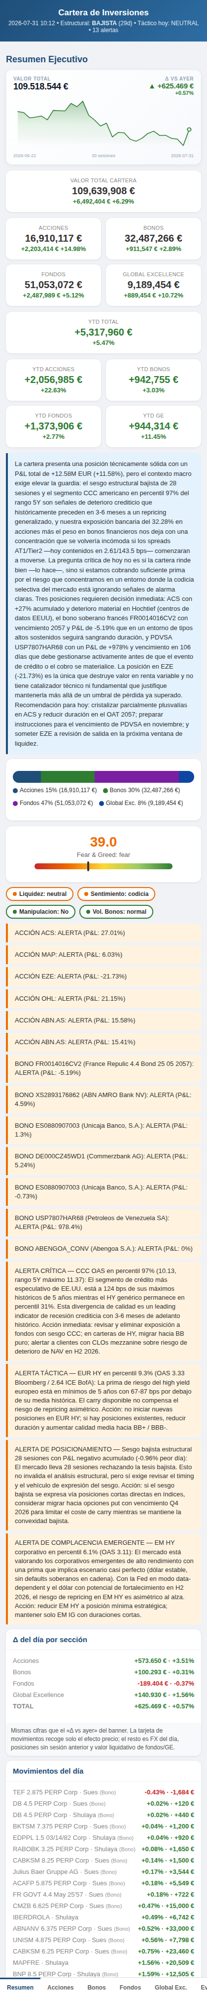Open the Global Exc. tab
Screen dimensions: 207x1996
click(x=170, y=1987)
